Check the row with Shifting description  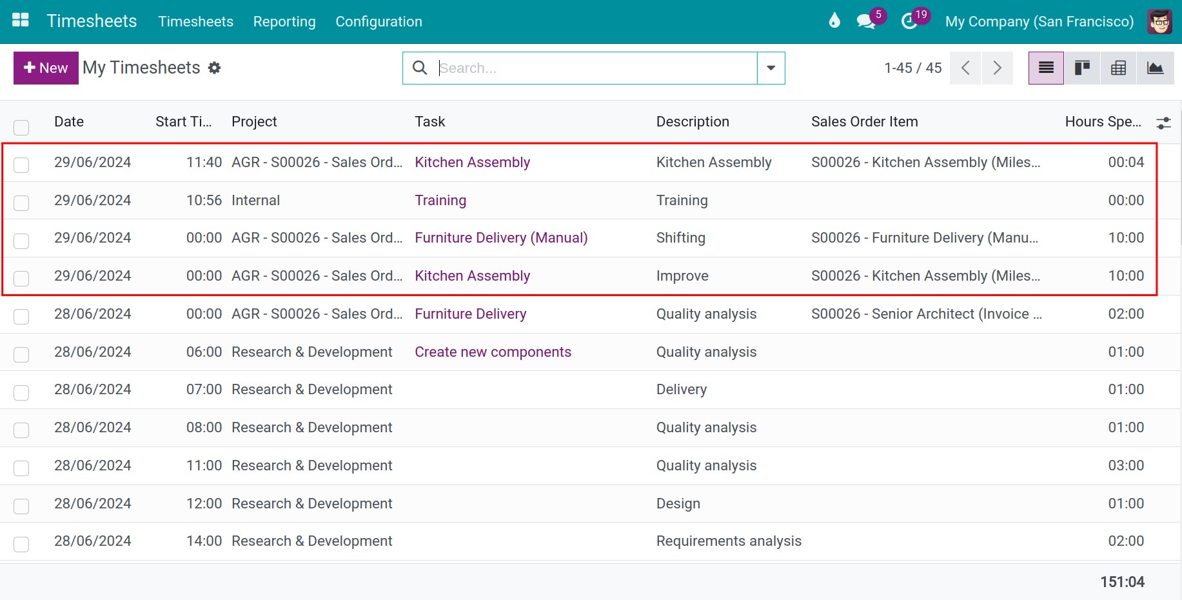21,241
